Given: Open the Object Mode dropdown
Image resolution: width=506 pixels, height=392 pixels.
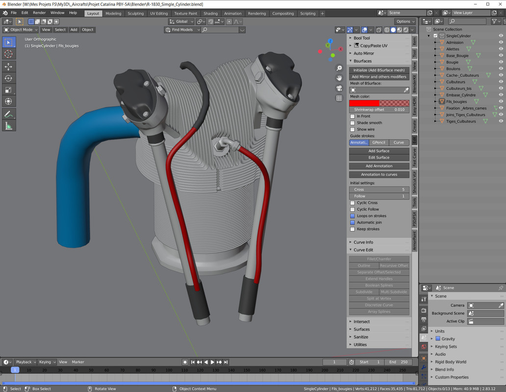Looking at the screenshot, I should point(21,30).
